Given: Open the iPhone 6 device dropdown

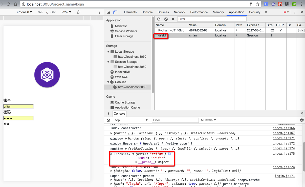Looking at the screenshot, I should [x=25, y=12].
